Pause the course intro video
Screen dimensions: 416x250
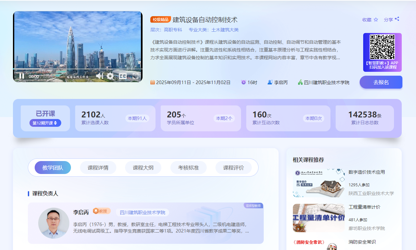click(x=22, y=76)
